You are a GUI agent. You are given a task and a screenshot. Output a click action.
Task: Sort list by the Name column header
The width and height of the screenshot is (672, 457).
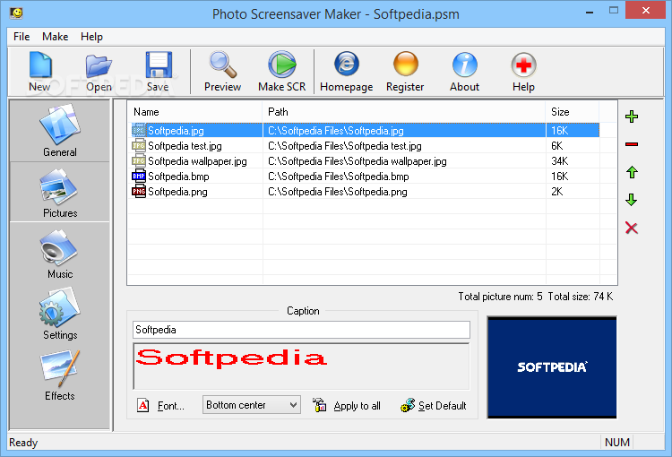point(195,112)
